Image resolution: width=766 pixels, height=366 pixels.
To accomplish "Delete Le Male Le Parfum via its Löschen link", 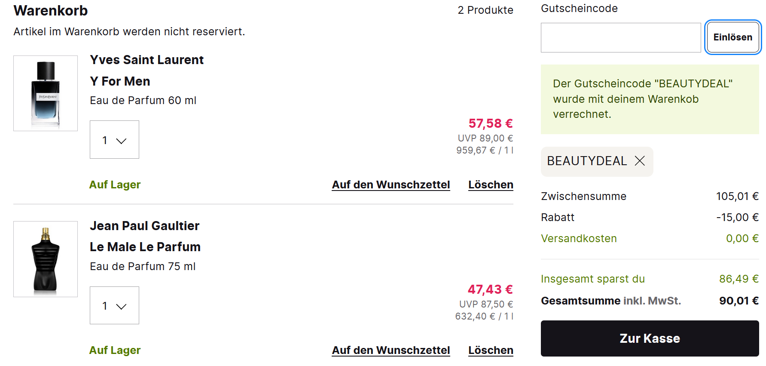I will point(491,350).
